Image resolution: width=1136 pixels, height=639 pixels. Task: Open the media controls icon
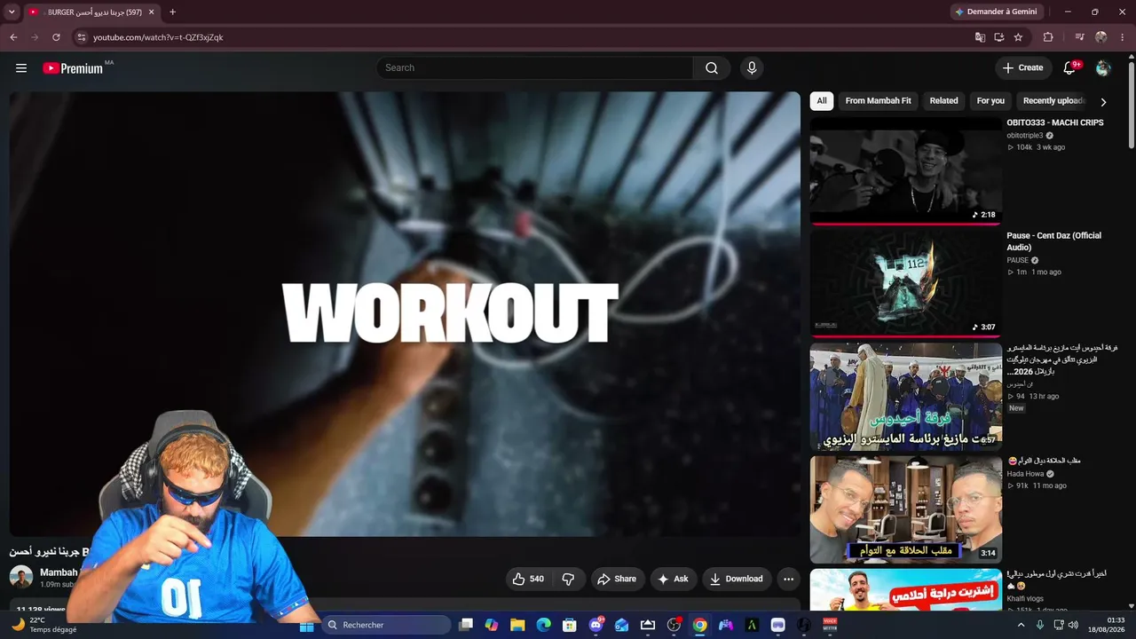pos(1079,37)
